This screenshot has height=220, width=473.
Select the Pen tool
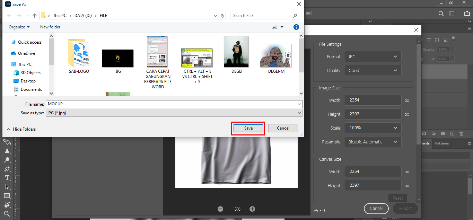(x=7, y=169)
